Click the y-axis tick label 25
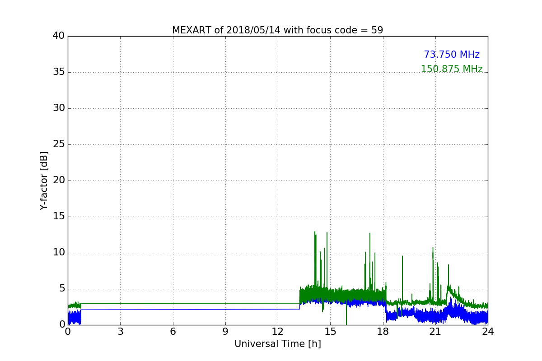The height and width of the screenshot is (361, 542). [59, 144]
